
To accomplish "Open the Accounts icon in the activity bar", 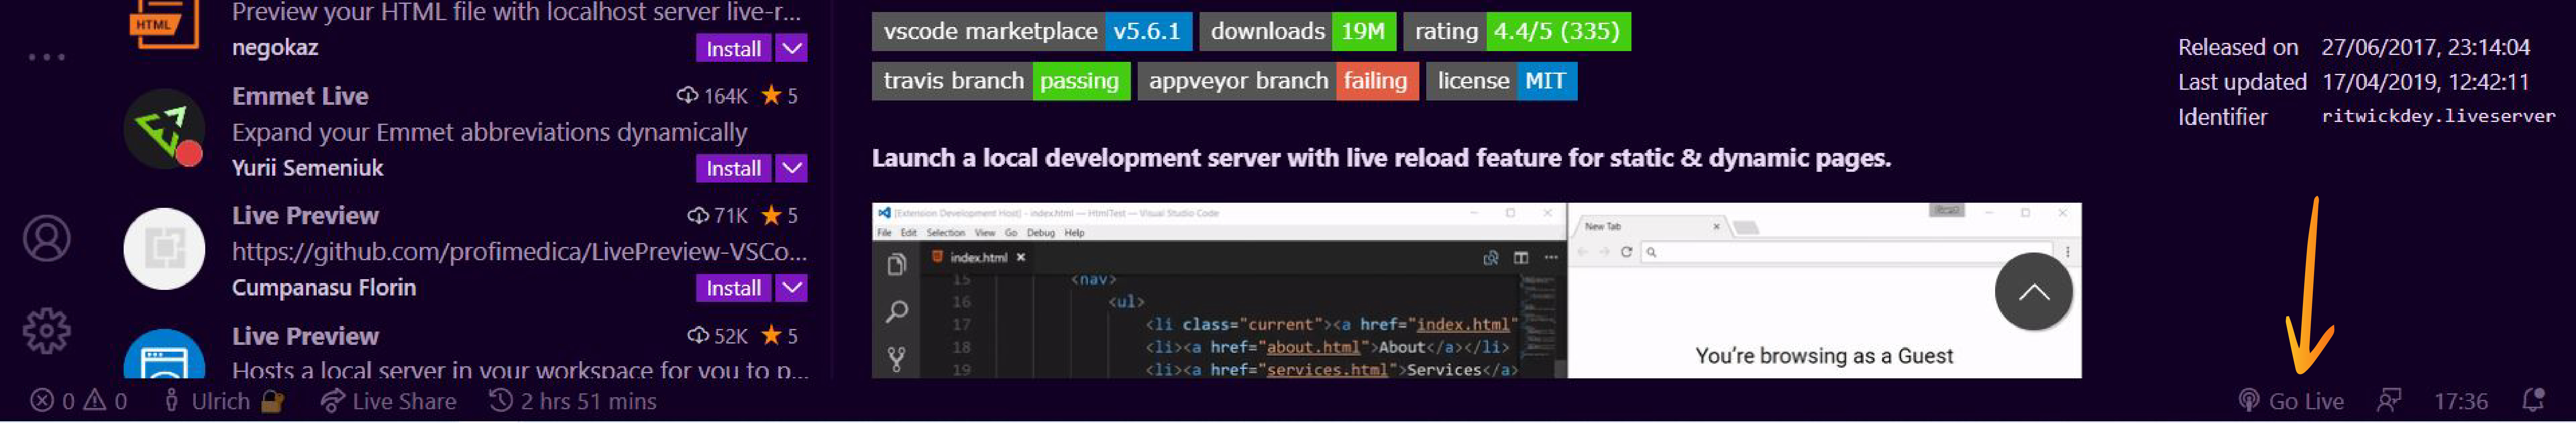I will tap(47, 239).
